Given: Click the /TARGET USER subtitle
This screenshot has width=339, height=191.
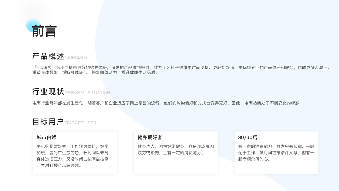Looking at the screenshot, I should point(81,123).
